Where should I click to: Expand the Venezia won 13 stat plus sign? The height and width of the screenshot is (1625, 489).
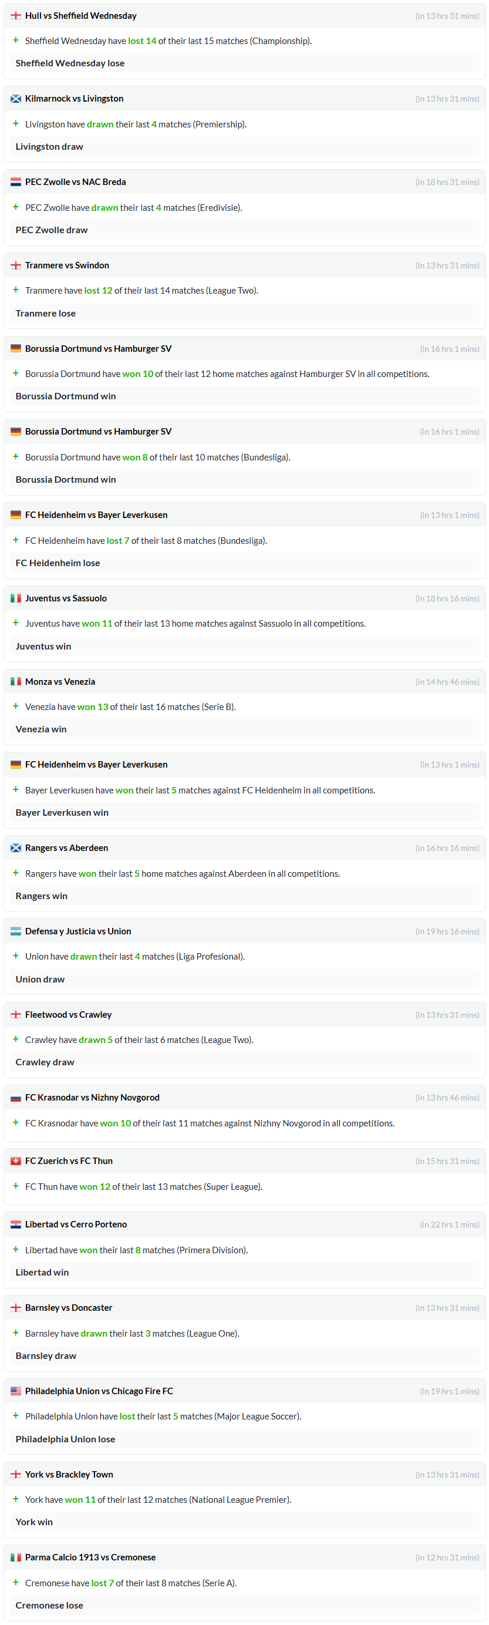tap(16, 706)
